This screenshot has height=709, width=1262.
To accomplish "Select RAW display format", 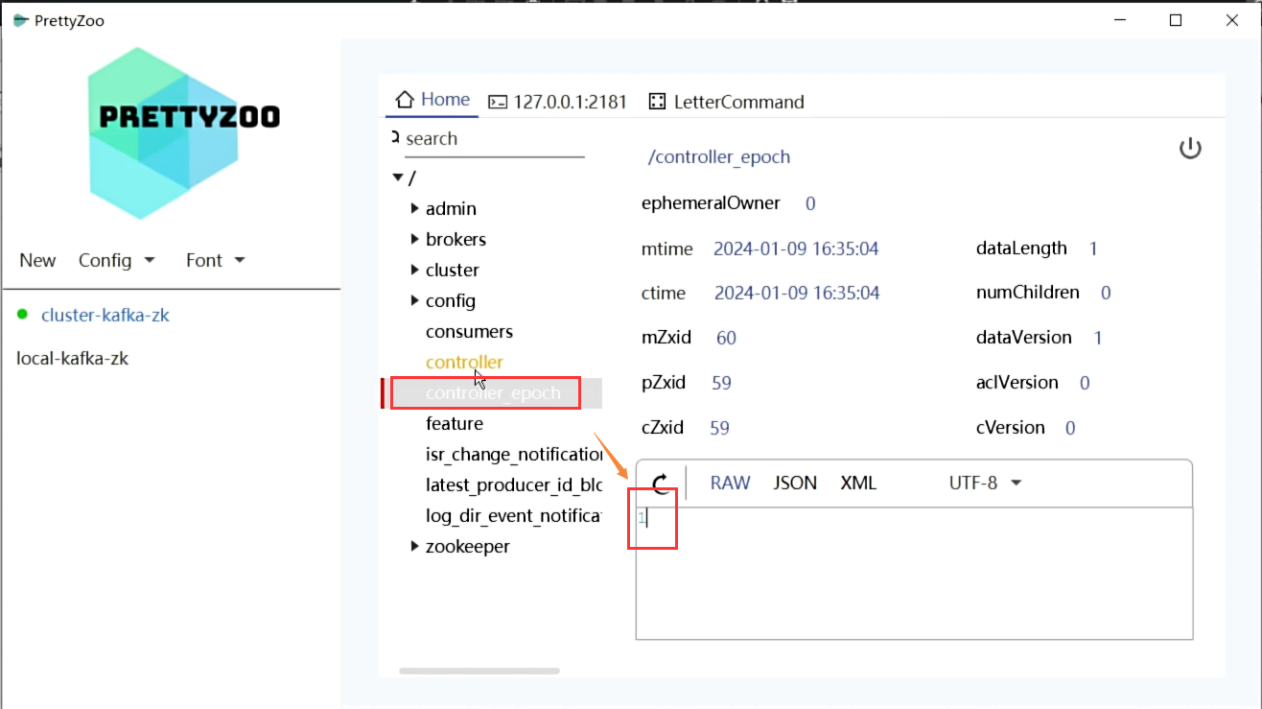I will point(730,483).
